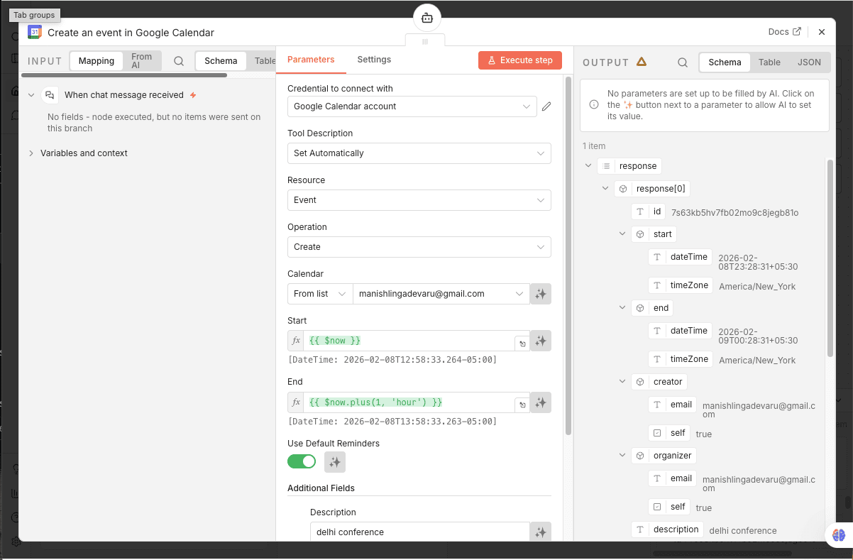This screenshot has height=560, width=853.
Task: Select output JSON view
Action: click(x=809, y=62)
